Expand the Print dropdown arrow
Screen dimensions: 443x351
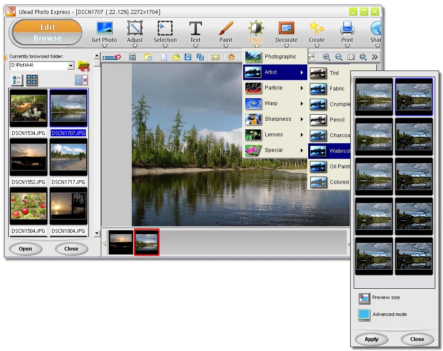pyautogui.click(x=347, y=46)
